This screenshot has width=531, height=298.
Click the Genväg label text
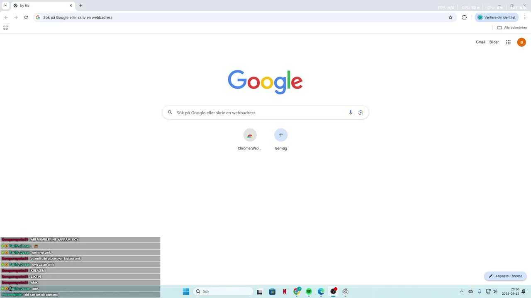281,148
